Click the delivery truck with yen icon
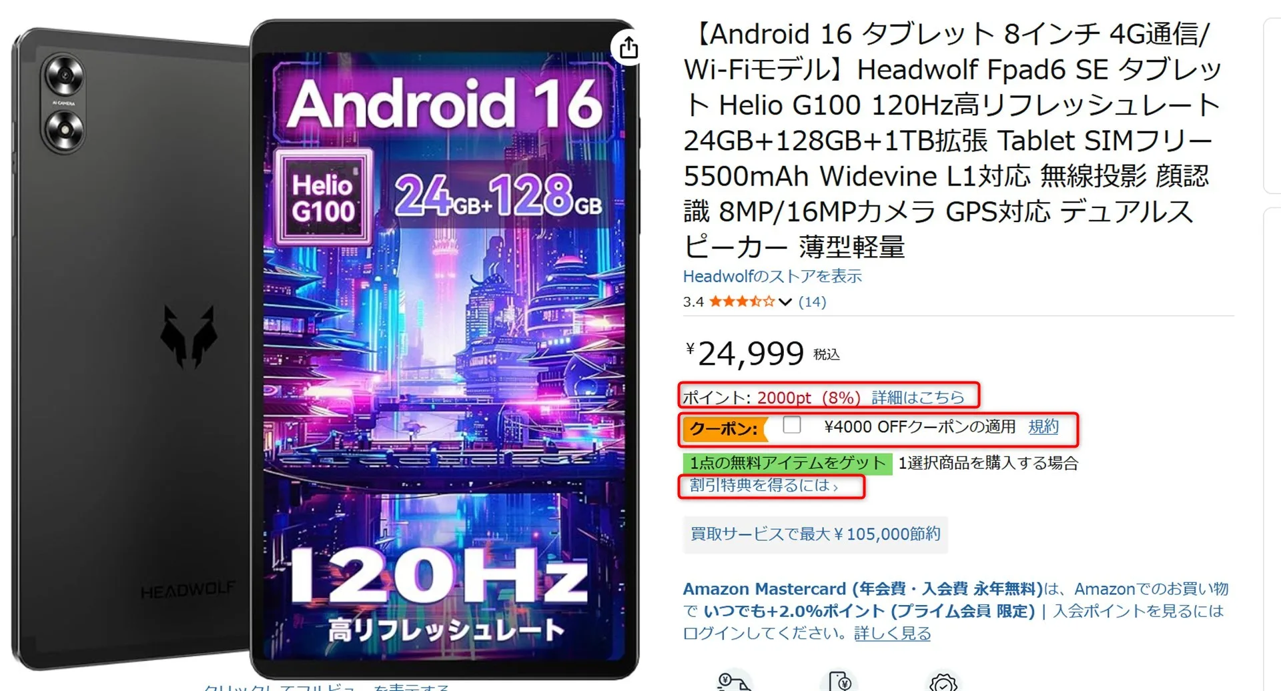The width and height of the screenshot is (1281, 691). tap(735, 681)
